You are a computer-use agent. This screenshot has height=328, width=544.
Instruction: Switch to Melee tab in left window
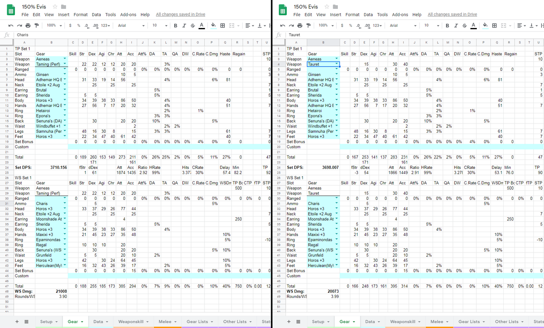(x=167, y=322)
